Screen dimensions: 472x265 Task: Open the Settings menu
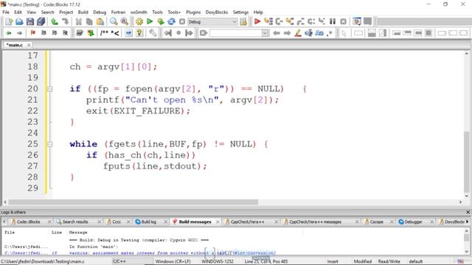240,12
